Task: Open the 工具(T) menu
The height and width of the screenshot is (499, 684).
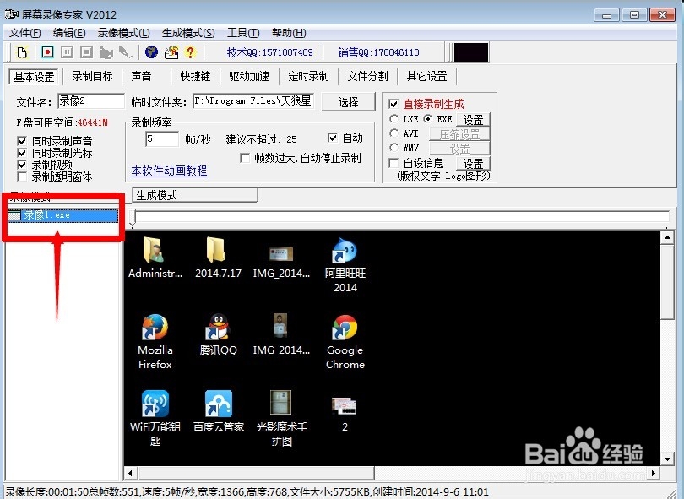Action: (x=243, y=33)
